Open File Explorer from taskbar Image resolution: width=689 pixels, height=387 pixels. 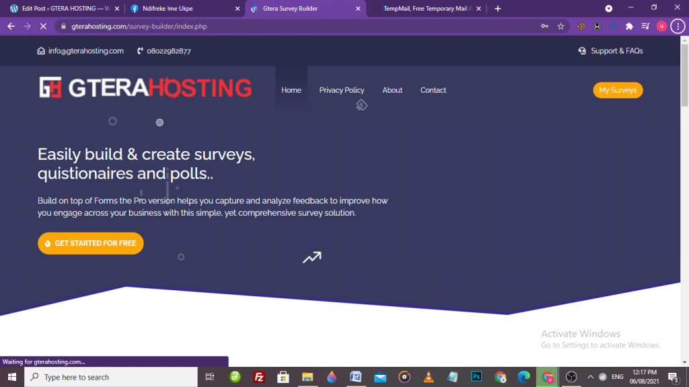(x=307, y=377)
